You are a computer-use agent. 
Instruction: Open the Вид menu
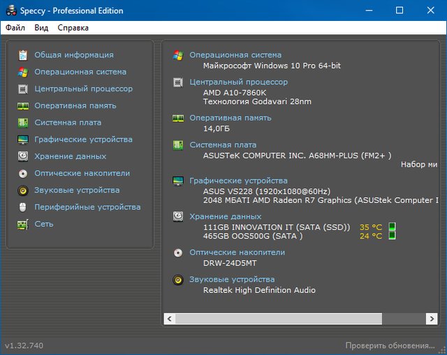[x=41, y=28]
